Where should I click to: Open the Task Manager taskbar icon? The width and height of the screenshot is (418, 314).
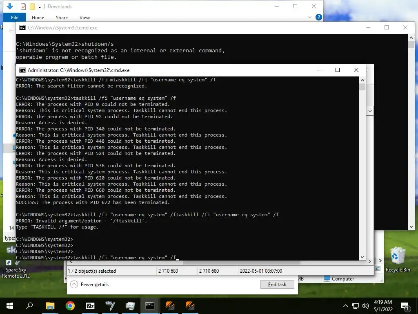coord(130,306)
